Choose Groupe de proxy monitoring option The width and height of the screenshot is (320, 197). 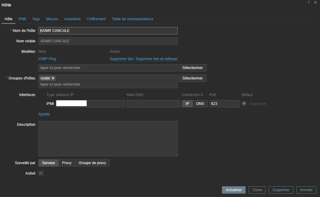[92, 163]
